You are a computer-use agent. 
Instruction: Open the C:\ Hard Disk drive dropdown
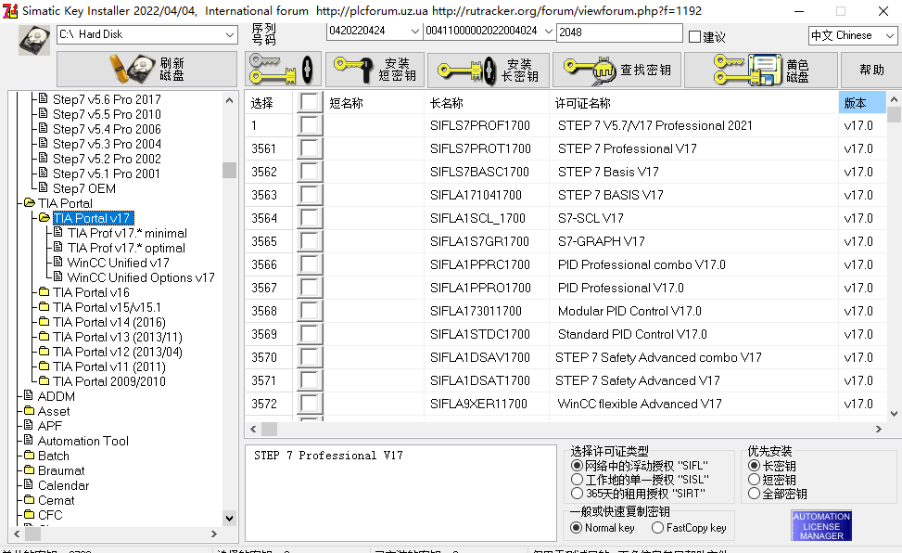click(229, 34)
